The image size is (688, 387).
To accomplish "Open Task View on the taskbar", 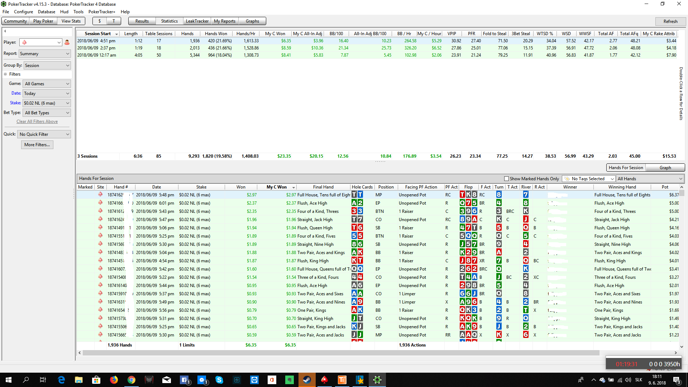I will [x=43, y=380].
